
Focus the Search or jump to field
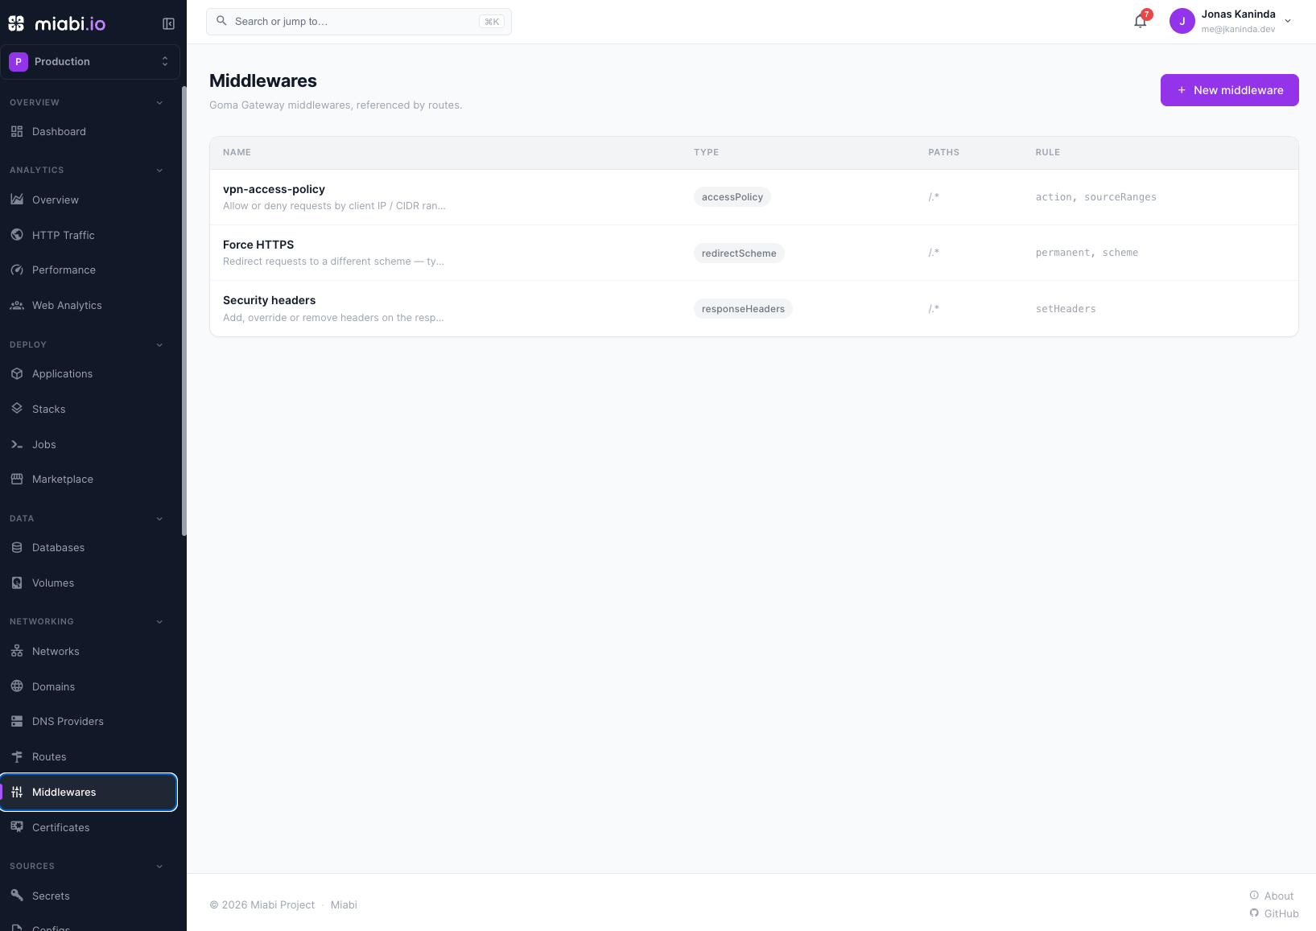coord(359,22)
